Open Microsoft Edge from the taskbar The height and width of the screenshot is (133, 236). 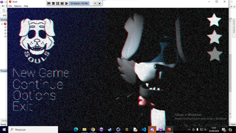pos(76,130)
